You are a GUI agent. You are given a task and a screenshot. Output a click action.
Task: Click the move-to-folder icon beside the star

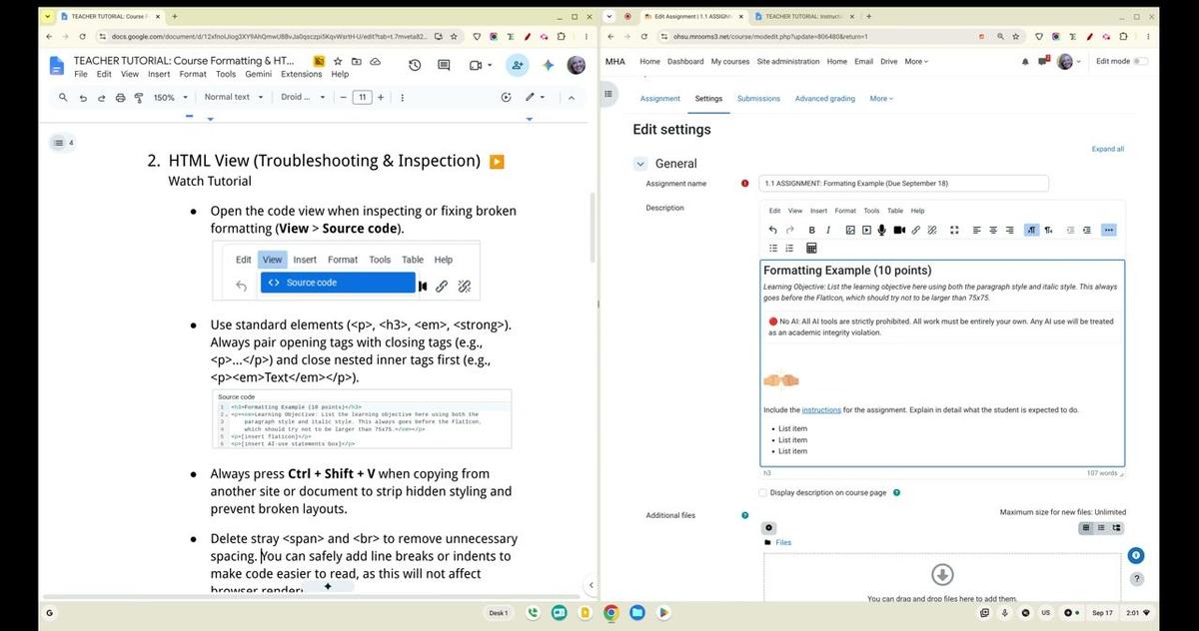click(357, 61)
